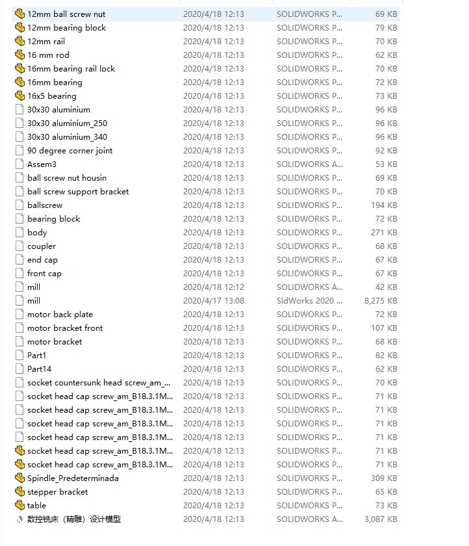The width and height of the screenshot is (469, 546).
Task: Click the file icon beside motor back plate
Action: [20, 314]
